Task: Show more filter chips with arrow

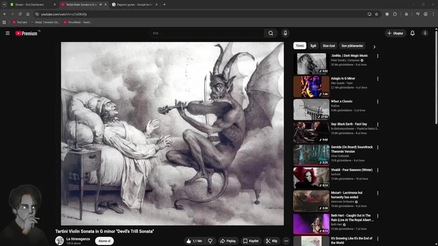Action: coord(374,47)
